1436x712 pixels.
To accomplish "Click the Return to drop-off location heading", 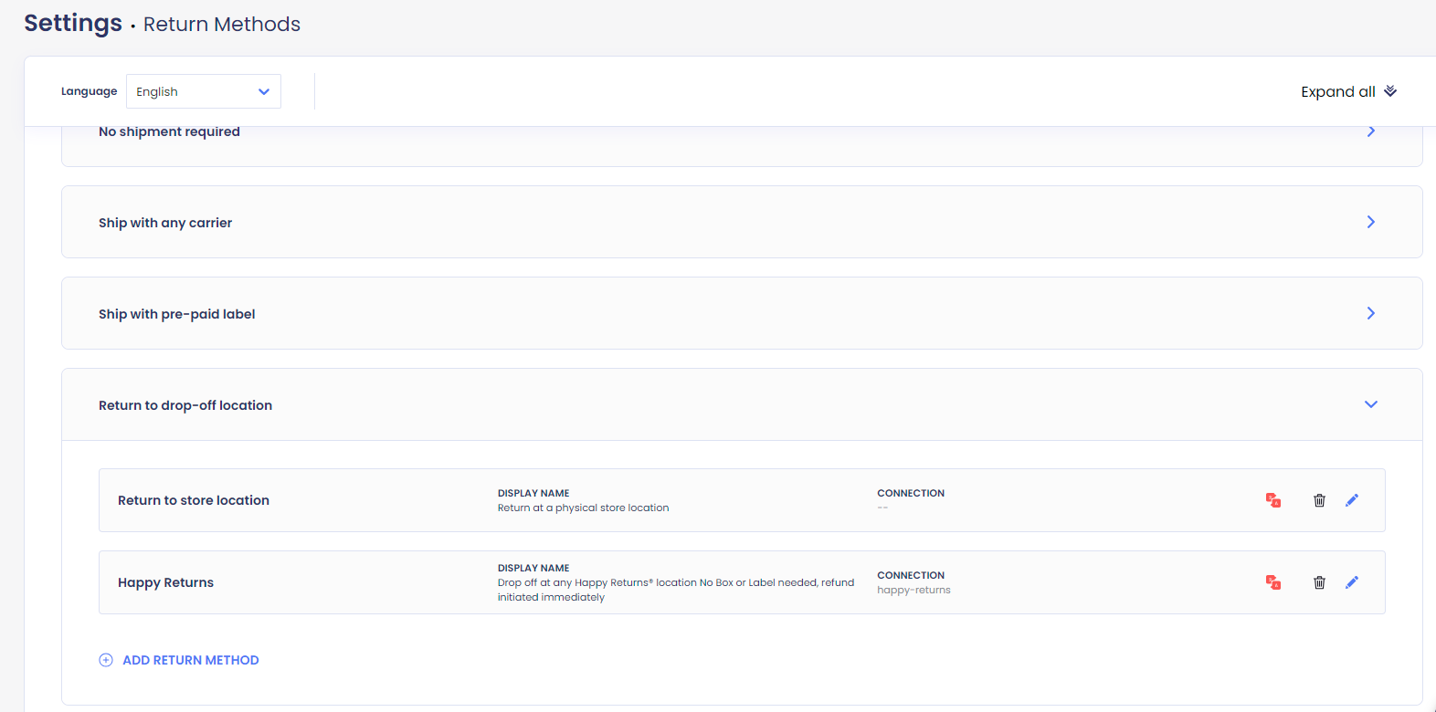I will [185, 405].
